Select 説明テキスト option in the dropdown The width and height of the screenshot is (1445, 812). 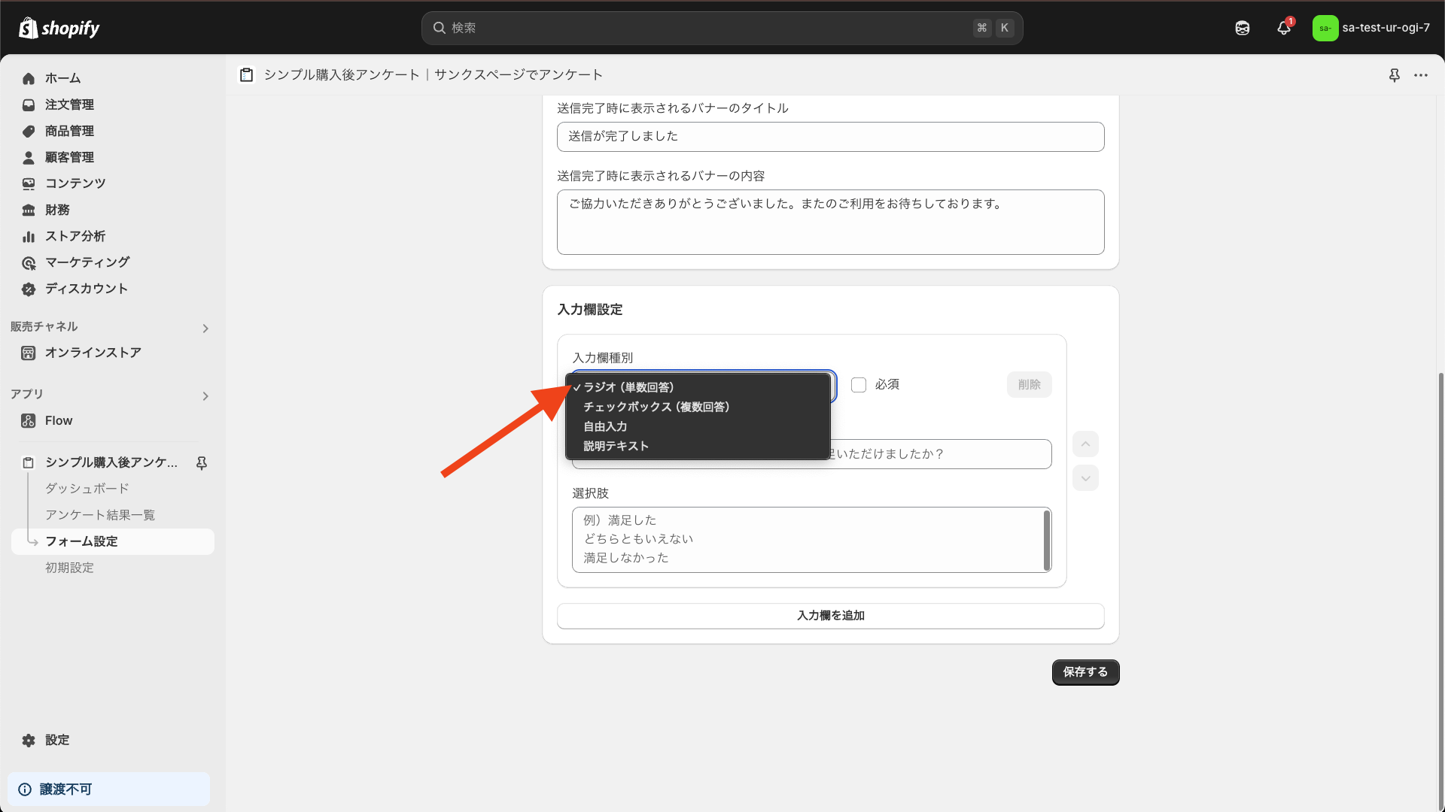point(616,446)
